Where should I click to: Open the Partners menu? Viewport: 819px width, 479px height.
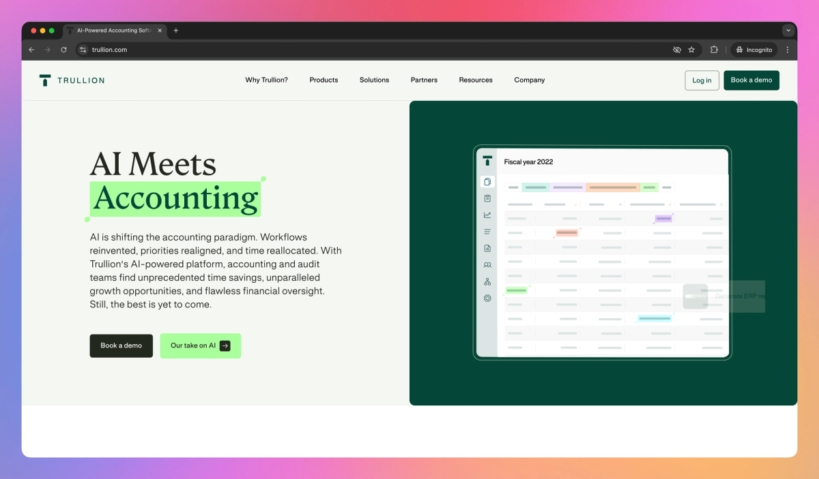(x=424, y=80)
